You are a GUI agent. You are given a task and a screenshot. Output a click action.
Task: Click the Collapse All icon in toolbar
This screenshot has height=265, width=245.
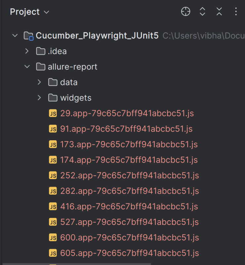219,12
